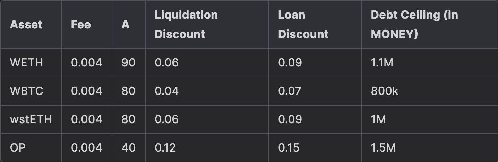Click the WETH A value 90

tap(128, 63)
